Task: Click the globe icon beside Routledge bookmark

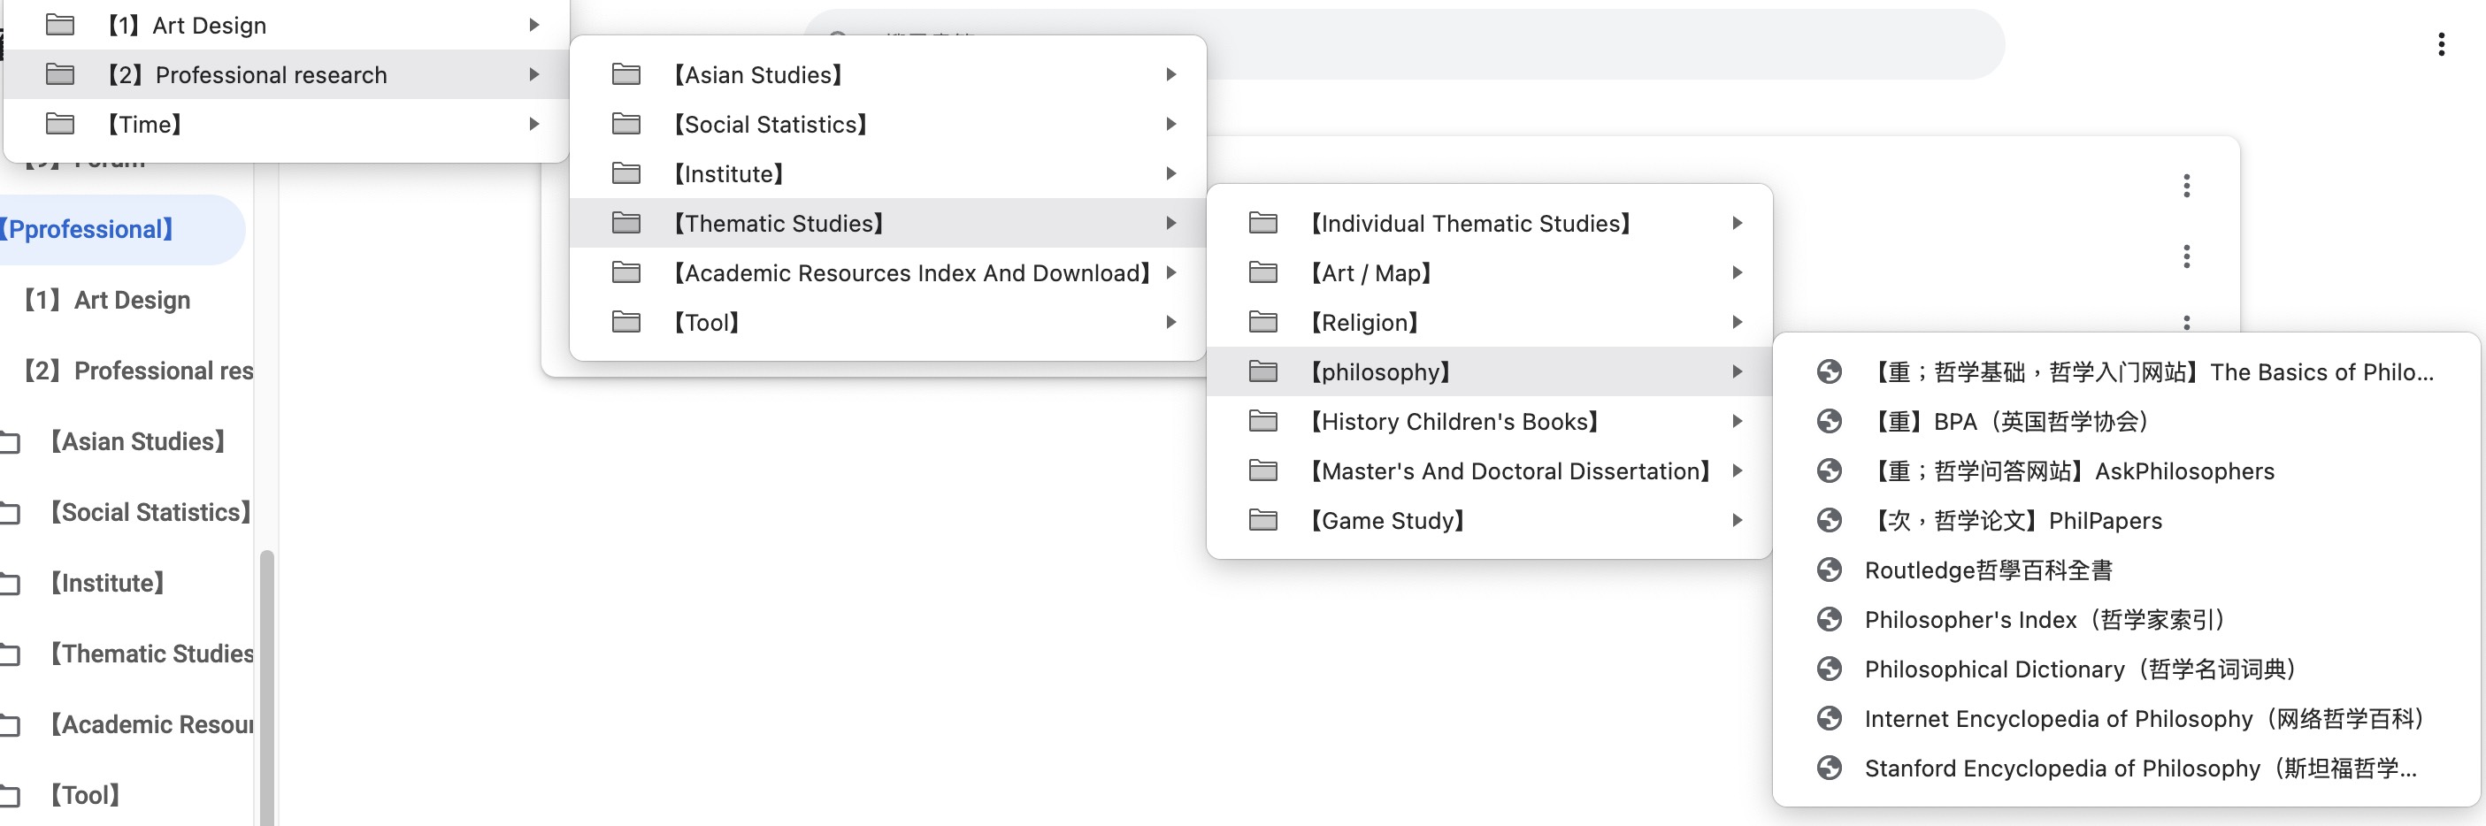Action: click(1829, 570)
